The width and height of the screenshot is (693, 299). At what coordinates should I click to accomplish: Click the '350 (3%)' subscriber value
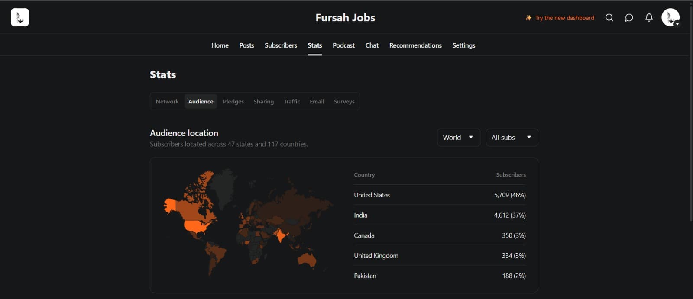click(514, 235)
